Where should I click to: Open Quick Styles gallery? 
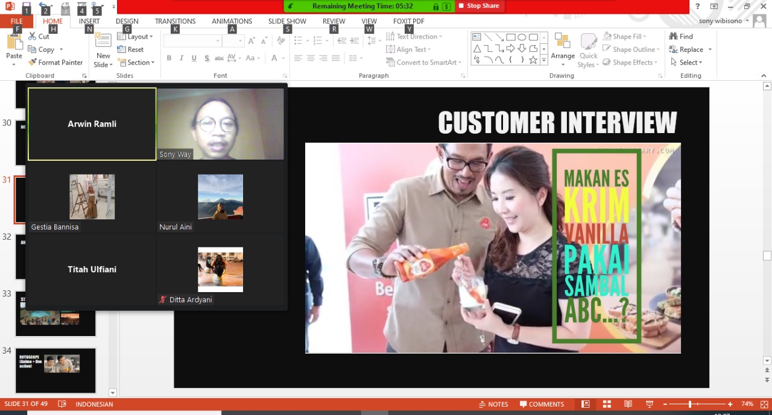[x=588, y=51]
